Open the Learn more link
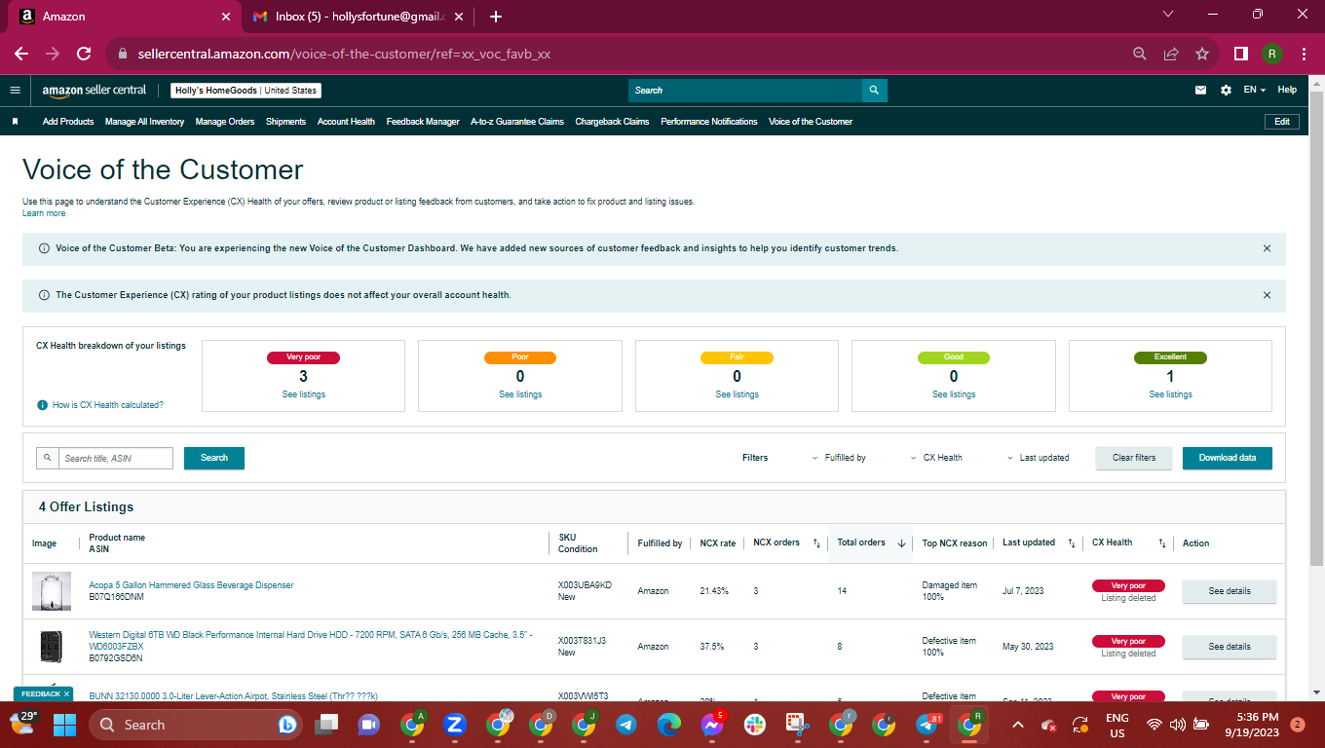 point(44,213)
